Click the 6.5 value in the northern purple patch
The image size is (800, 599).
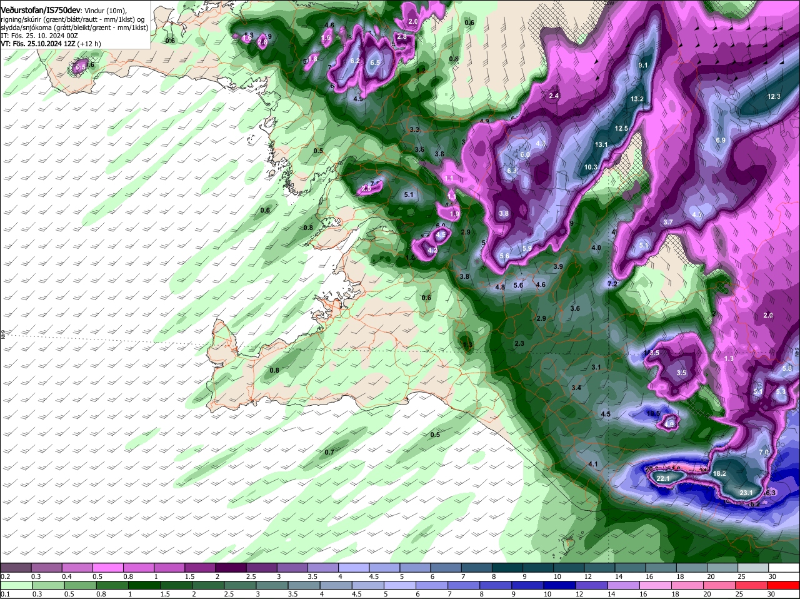[375, 63]
